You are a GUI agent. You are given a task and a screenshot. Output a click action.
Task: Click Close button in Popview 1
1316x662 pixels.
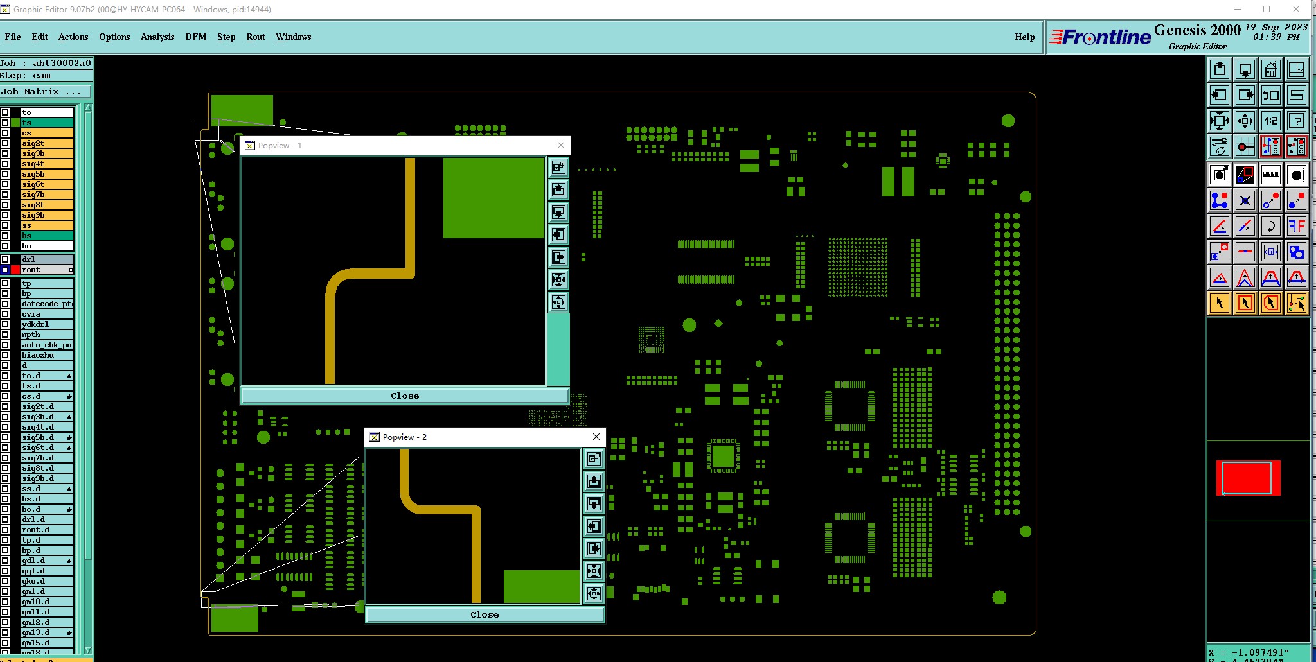405,396
